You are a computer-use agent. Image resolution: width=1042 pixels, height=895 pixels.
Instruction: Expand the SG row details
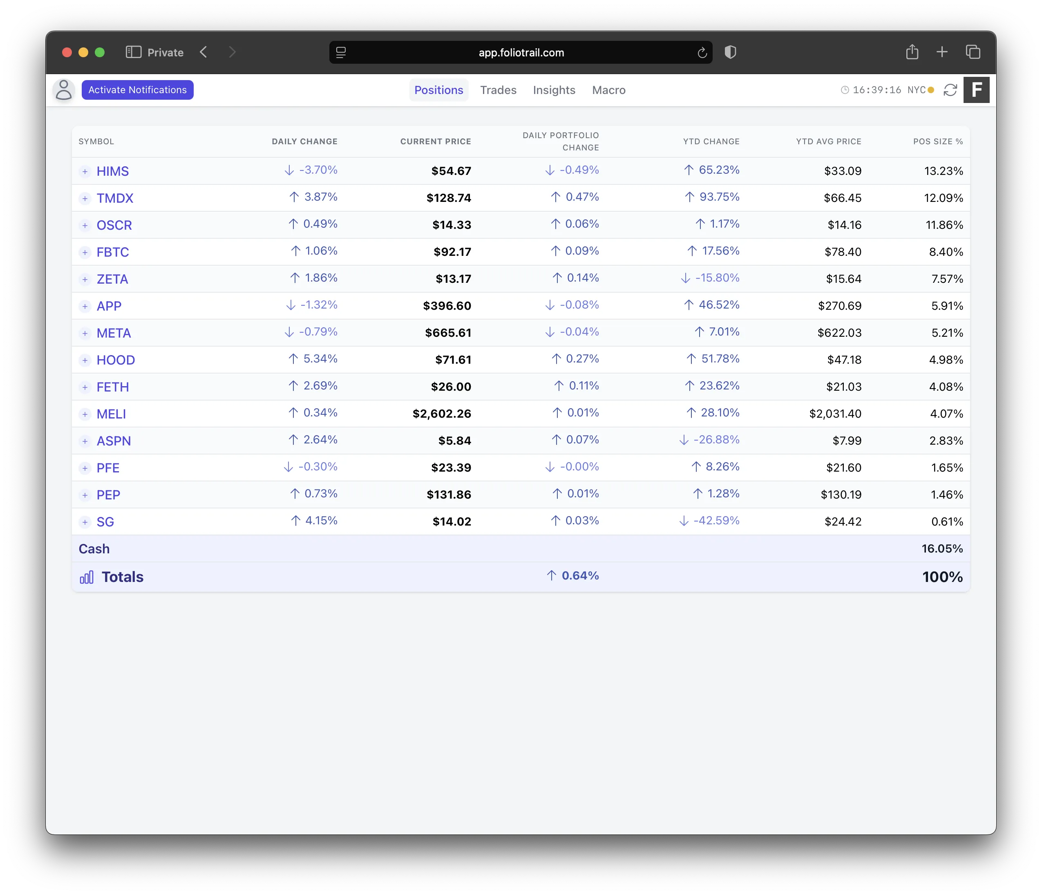coord(85,522)
